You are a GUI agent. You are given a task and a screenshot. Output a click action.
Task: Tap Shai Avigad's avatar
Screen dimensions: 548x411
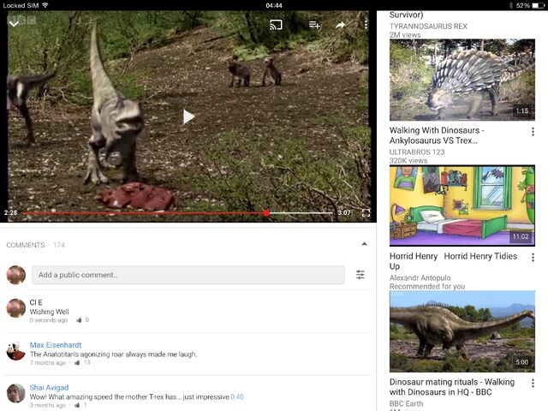point(16,394)
